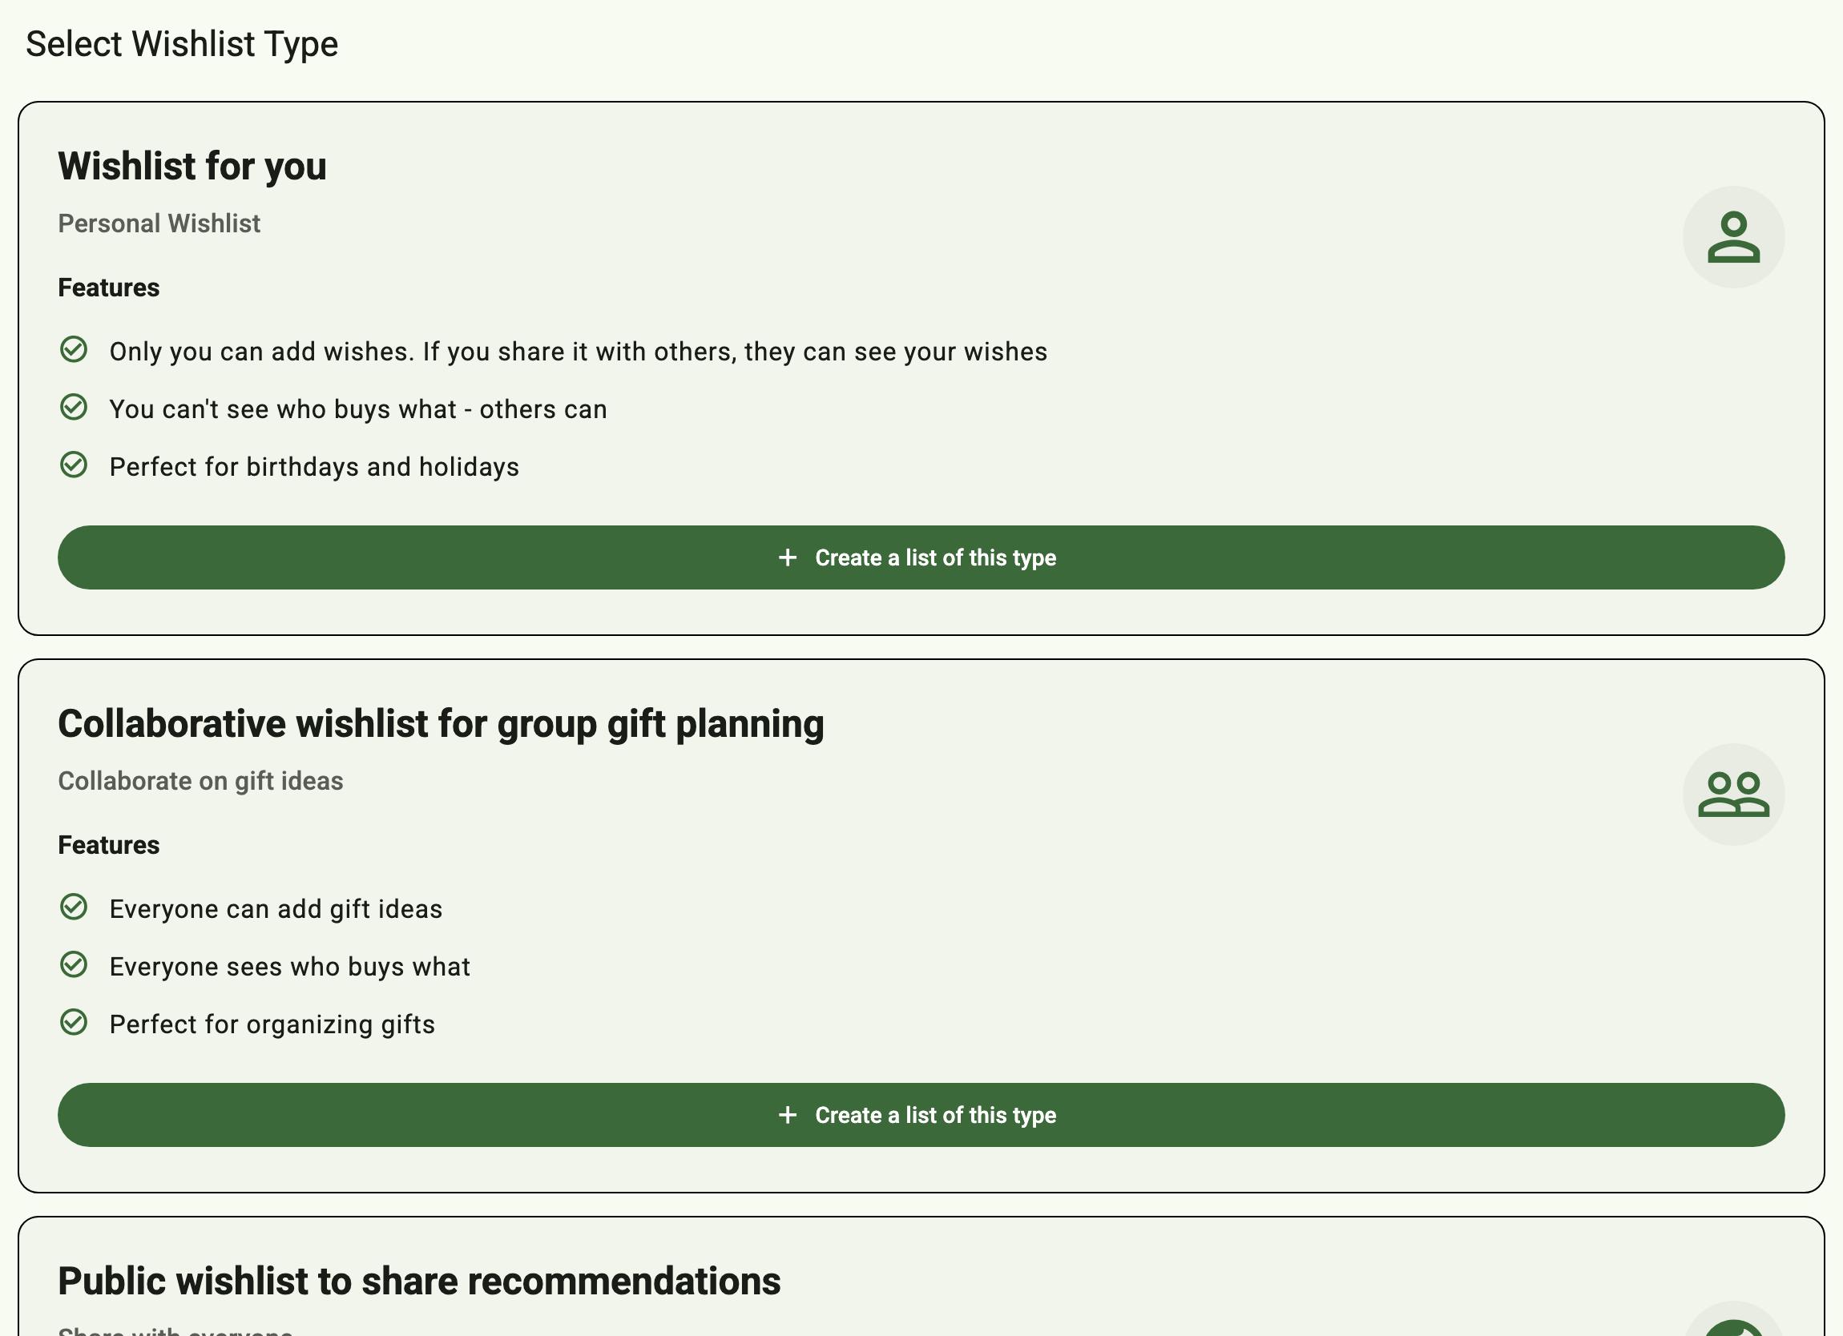
Task: Select the 'Wishlist for you' heading
Action: point(192,167)
